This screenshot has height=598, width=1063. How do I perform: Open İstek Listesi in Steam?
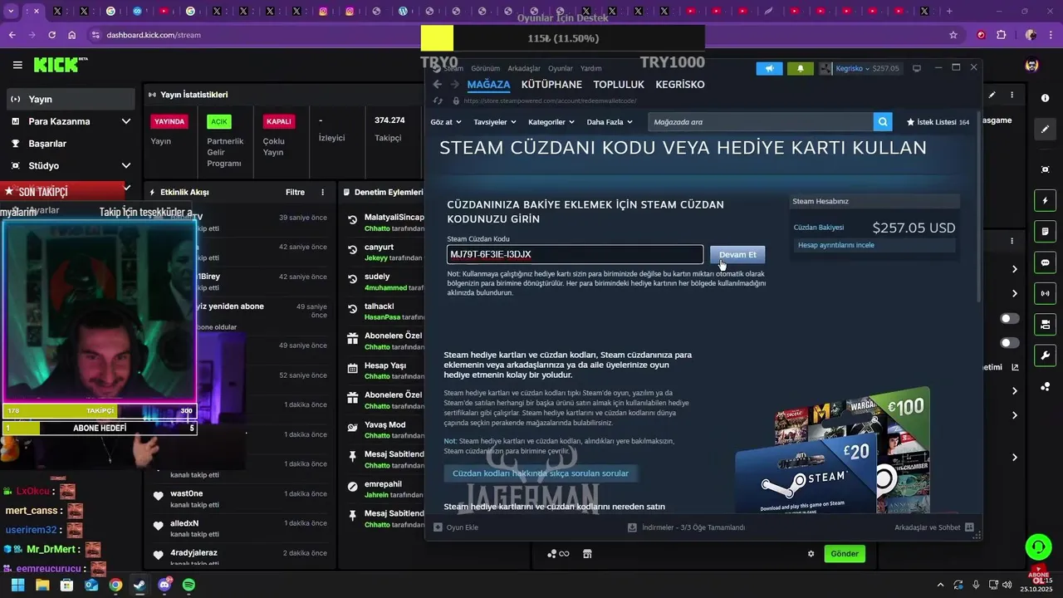click(938, 122)
